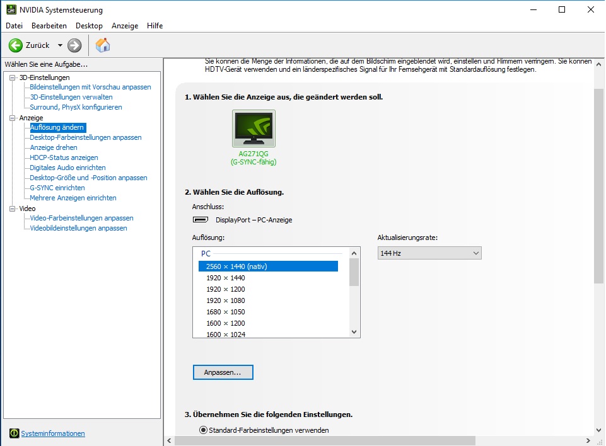Click the DisplayPort connector icon
Image resolution: width=606 pixels, height=446 pixels.
tap(201, 220)
